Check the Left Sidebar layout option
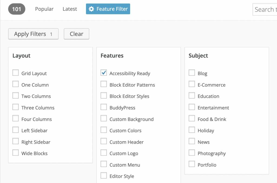This screenshot has height=183, width=277. (x=16, y=130)
